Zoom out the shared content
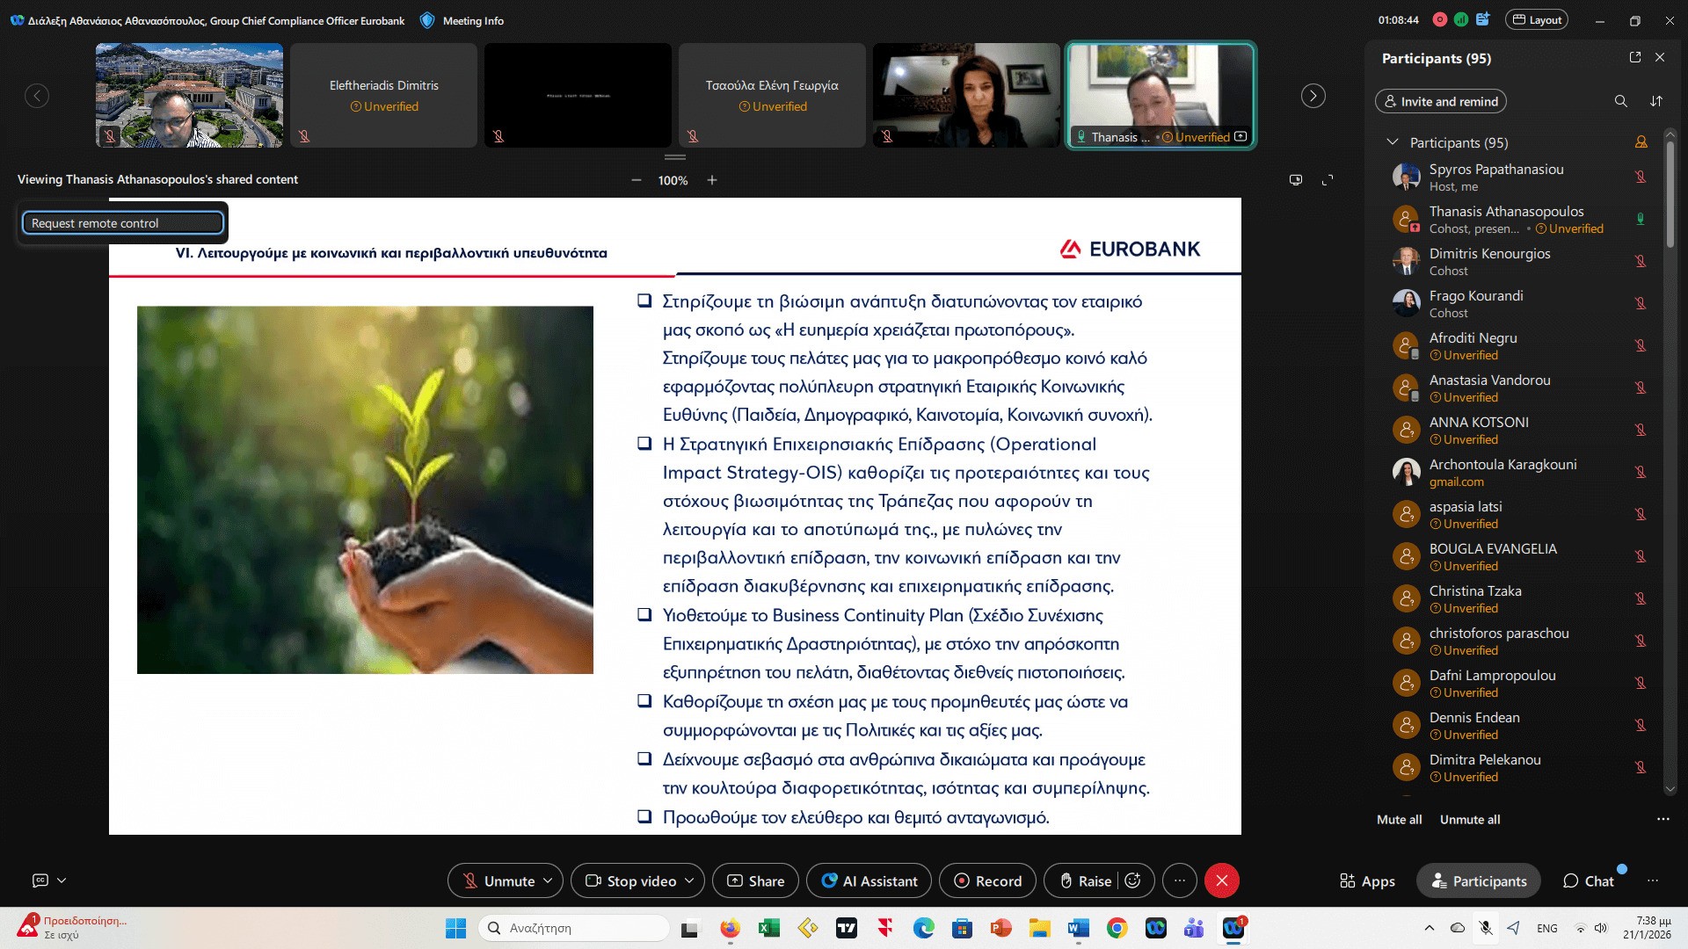Viewport: 1688px width, 949px height. pyautogui.click(x=637, y=180)
